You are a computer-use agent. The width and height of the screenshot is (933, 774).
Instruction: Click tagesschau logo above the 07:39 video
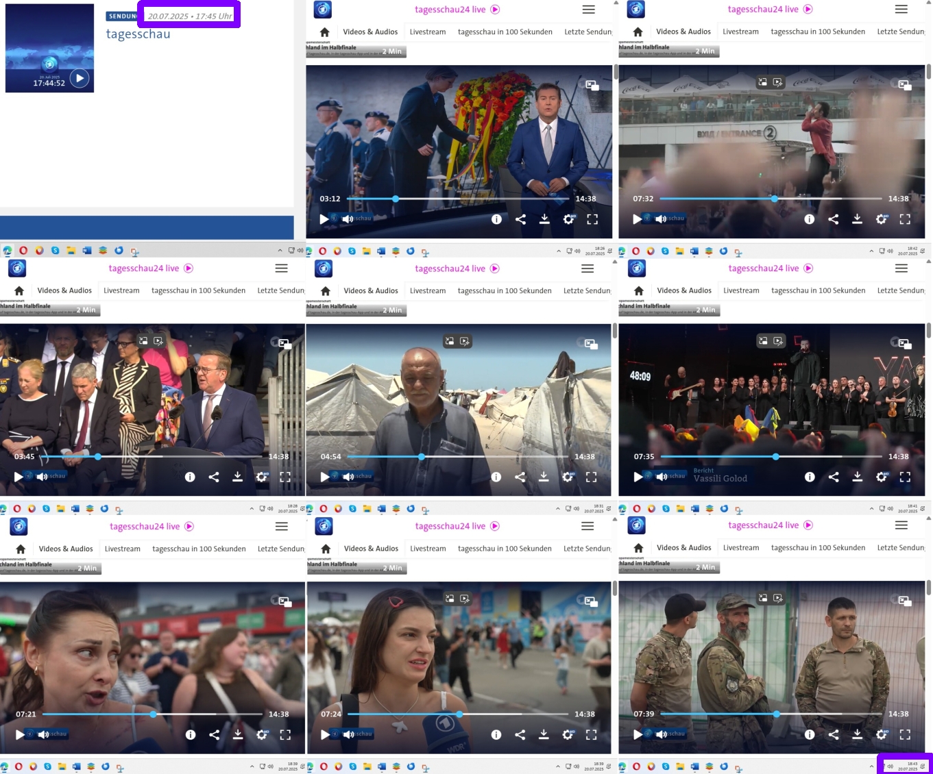[x=636, y=525]
